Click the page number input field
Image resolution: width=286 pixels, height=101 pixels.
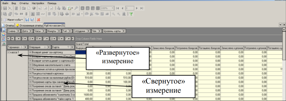129,8
